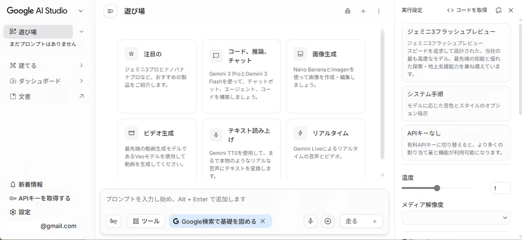Screen dimensions: 522x240
Task: Open the ビデオ生成 card
Action: coord(157,149)
